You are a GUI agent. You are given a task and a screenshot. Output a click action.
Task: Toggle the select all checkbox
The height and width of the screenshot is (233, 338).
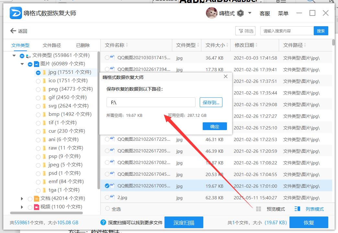point(107,208)
